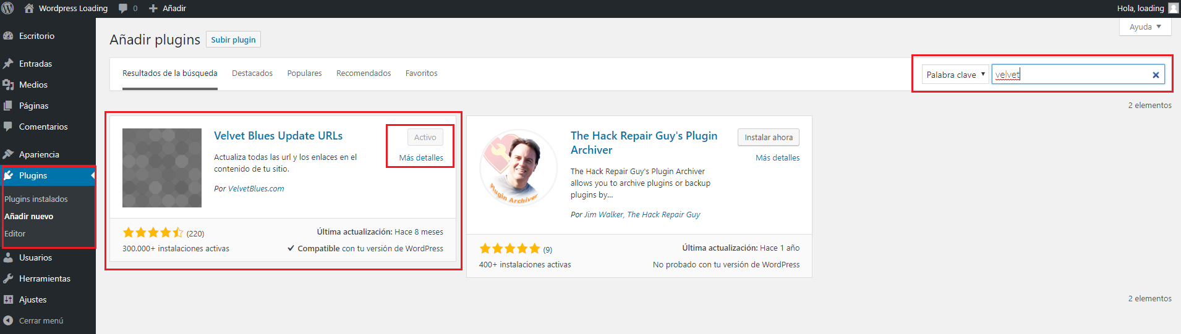Click the Páginas pages icon
This screenshot has height=334, width=1181.
click(9, 106)
